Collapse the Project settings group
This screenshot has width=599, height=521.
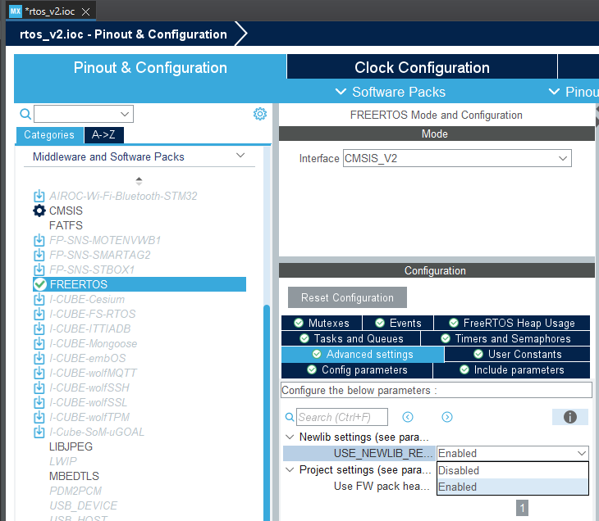point(290,470)
